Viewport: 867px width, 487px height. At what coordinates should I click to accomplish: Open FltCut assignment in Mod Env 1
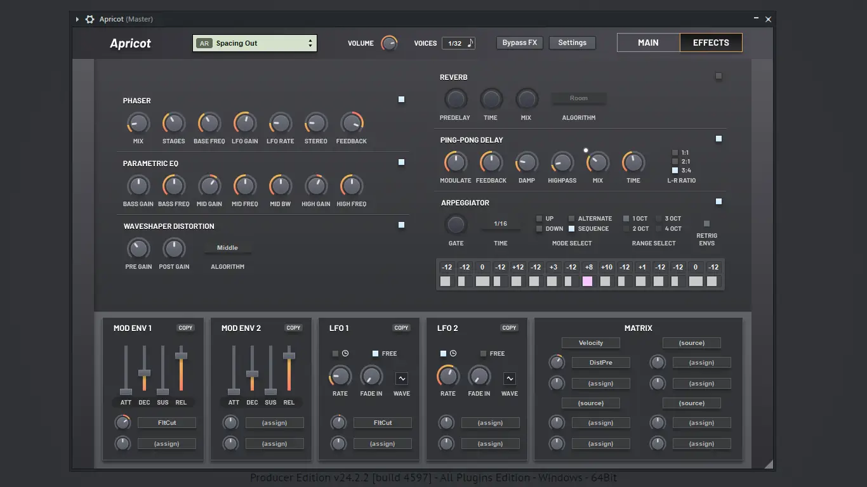pos(167,423)
